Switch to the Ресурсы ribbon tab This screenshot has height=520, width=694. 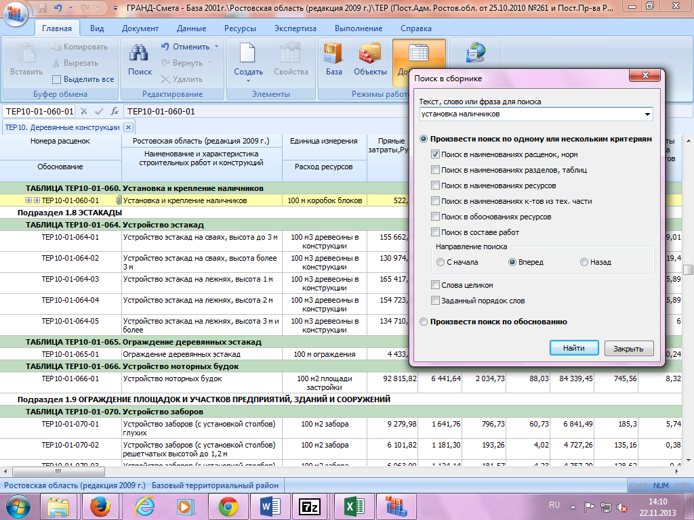[x=241, y=28]
